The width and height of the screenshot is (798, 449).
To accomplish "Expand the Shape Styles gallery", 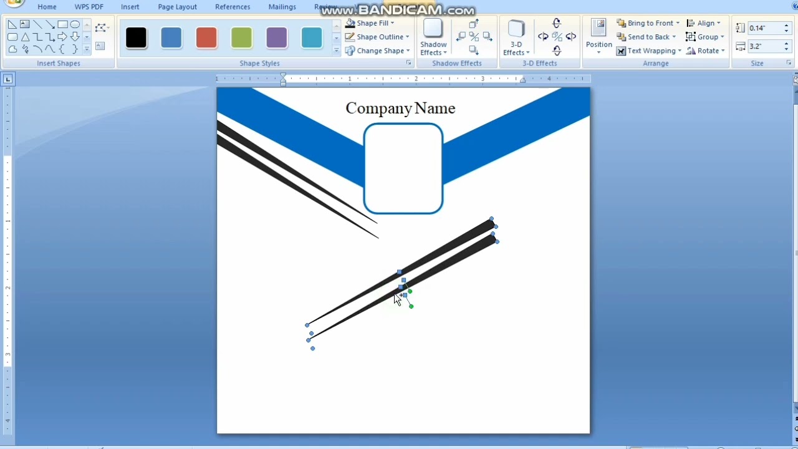I will pyautogui.click(x=337, y=51).
